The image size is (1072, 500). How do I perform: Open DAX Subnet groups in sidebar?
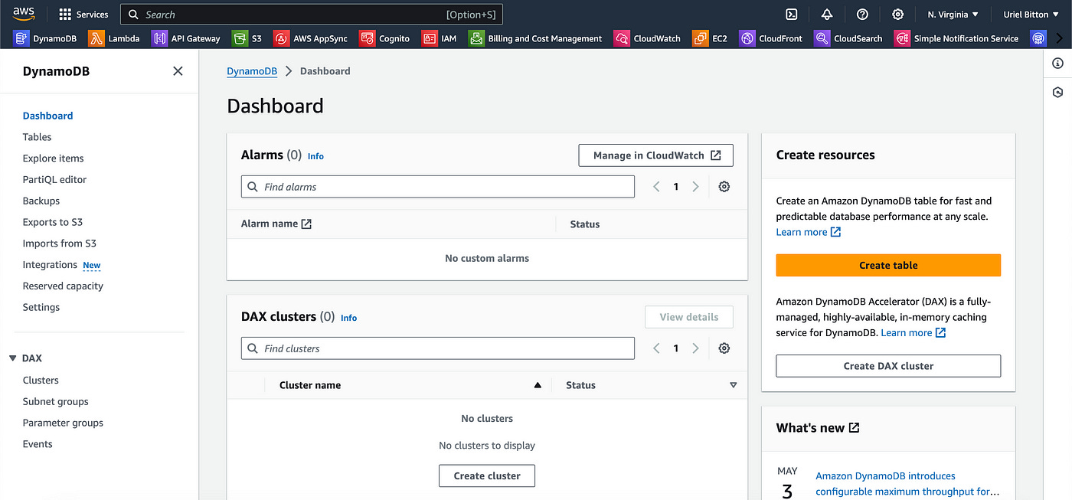coord(55,401)
